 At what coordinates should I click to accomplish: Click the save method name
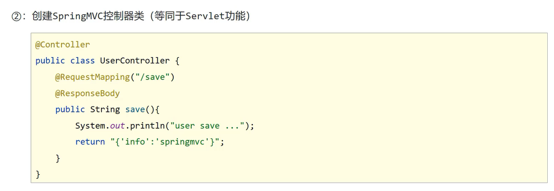[135, 109]
